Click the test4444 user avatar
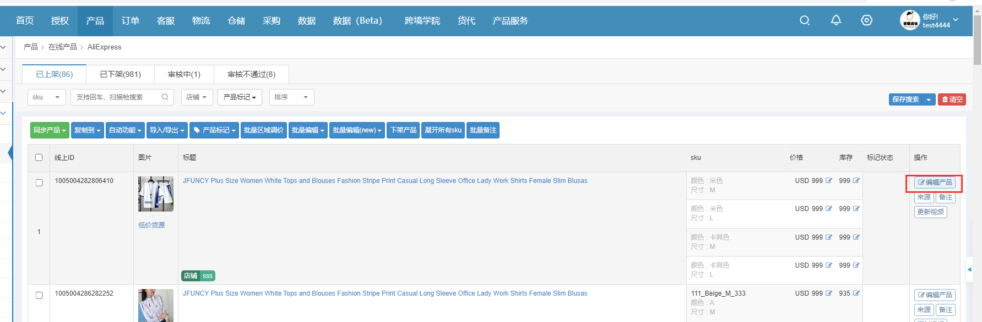 point(909,20)
